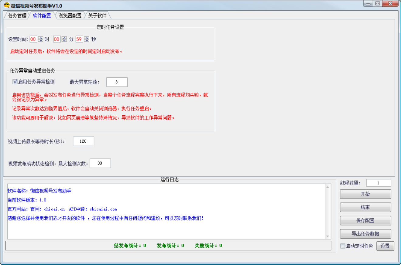Click the 线程数量 input field
The image size is (401, 265).
pos(379,183)
